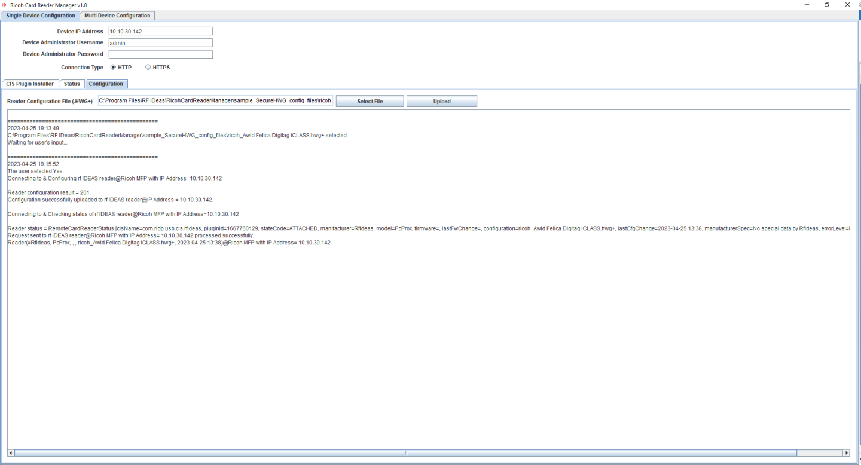
Task: Click the Device IP Address field
Action: click(x=160, y=31)
